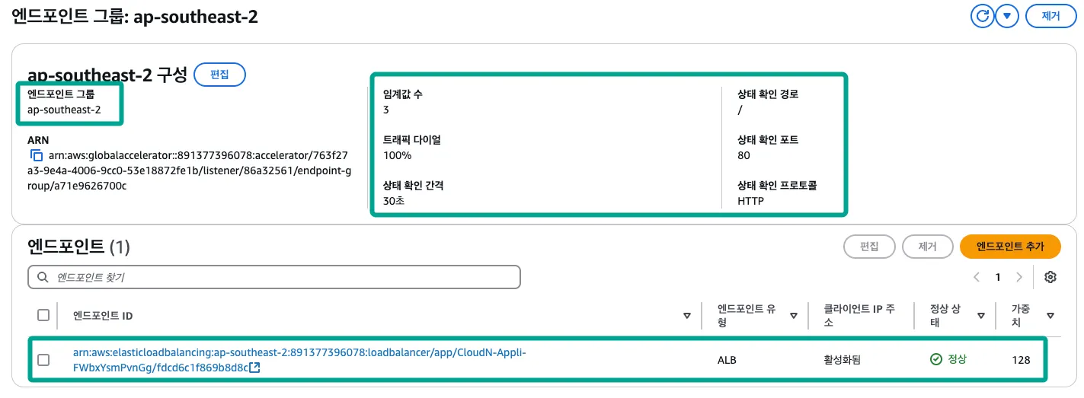Click the top 제거 button
This screenshot has height=398, width=1084.
(x=1050, y=16)
